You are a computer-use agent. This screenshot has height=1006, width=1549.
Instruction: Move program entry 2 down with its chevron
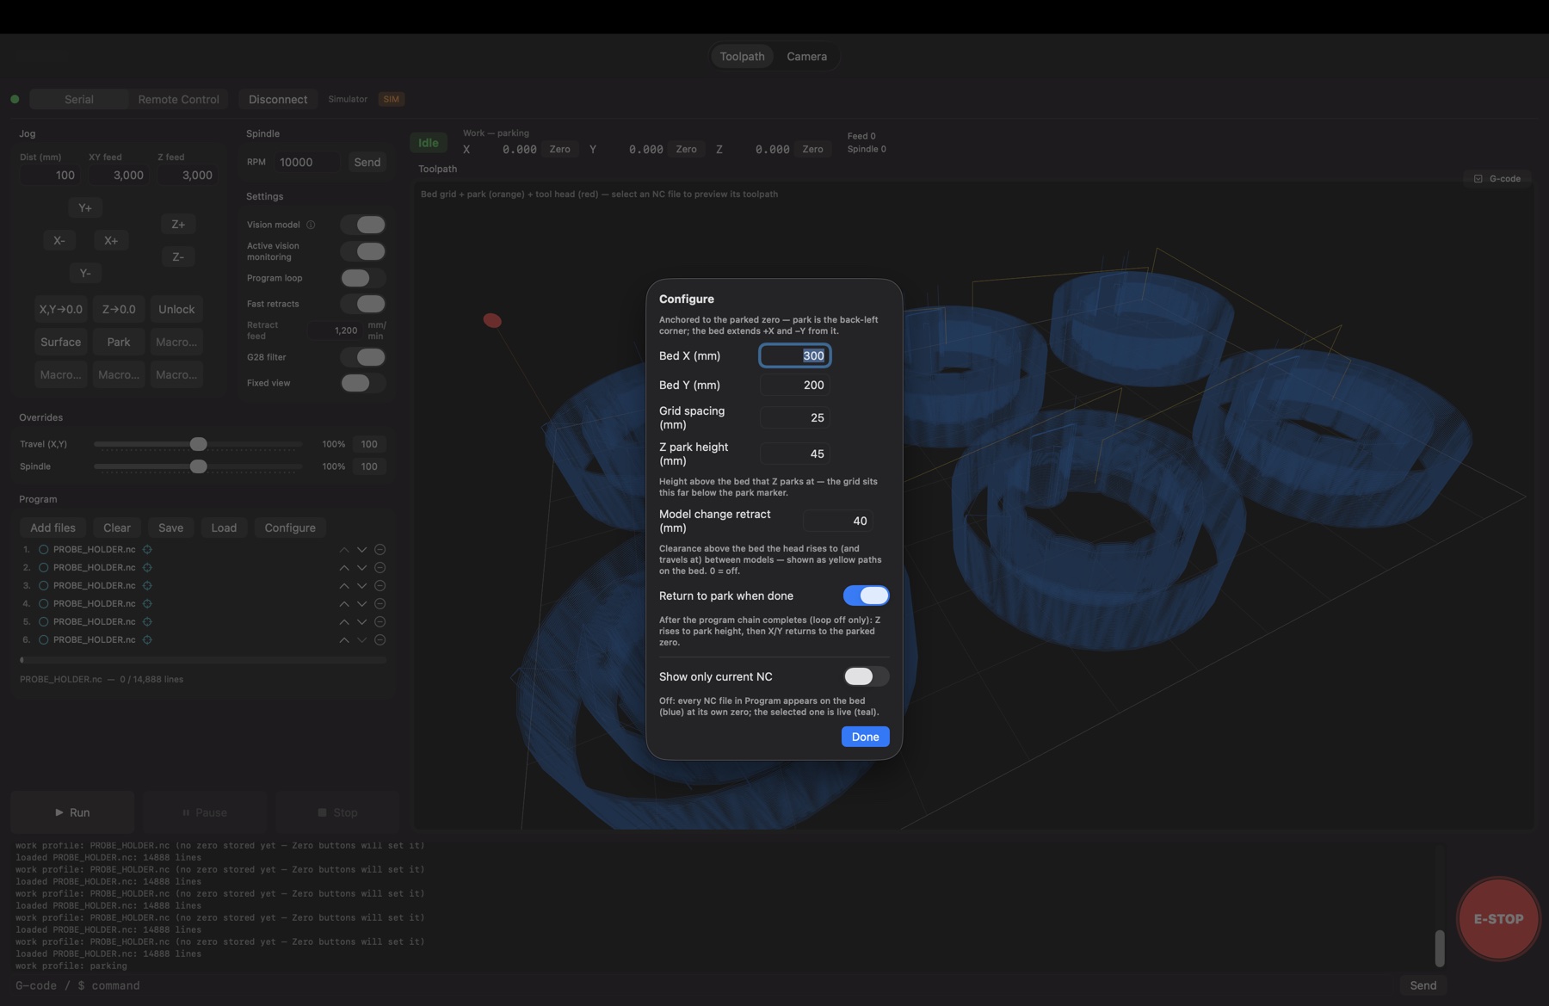[x=361, y=567]
